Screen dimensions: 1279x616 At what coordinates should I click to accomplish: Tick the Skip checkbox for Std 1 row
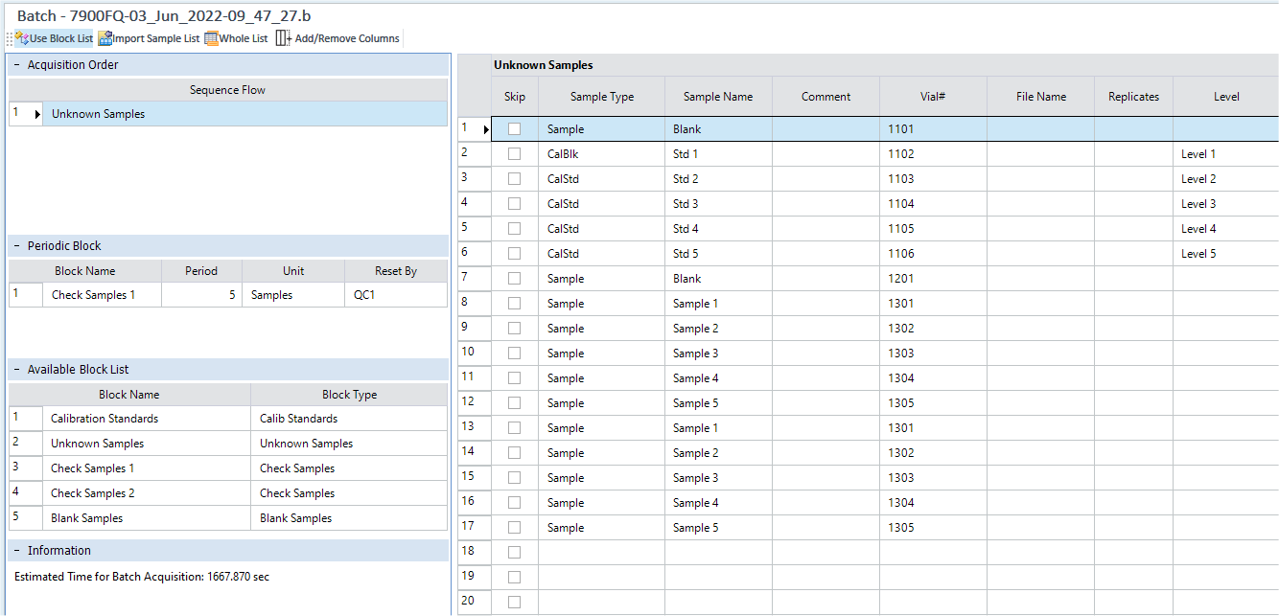(515, 154)
